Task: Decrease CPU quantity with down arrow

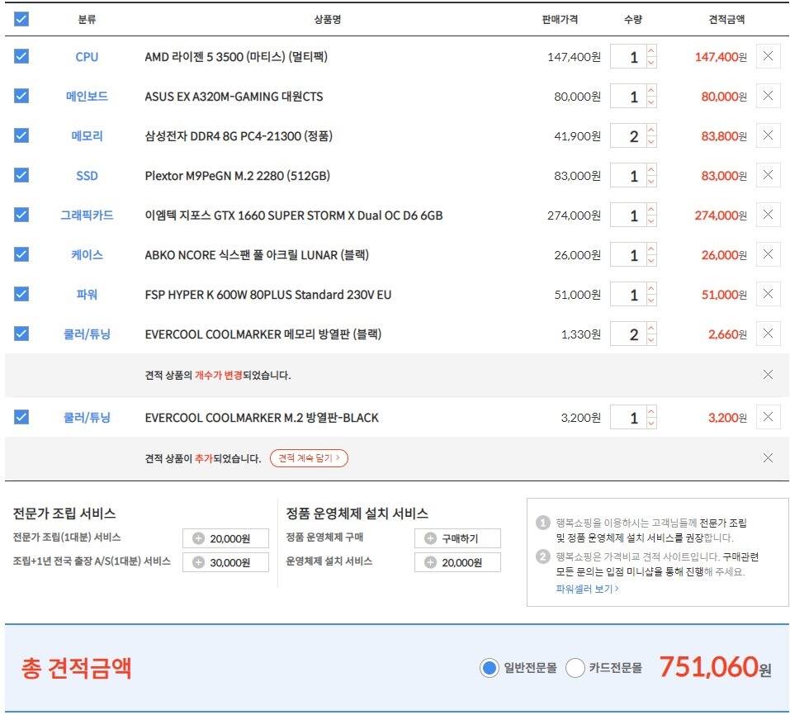Action: (651, 63)
